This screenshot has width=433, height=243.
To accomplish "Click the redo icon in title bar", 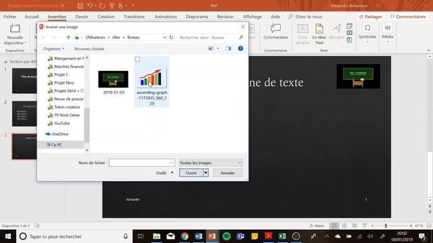I will point(102,5).
